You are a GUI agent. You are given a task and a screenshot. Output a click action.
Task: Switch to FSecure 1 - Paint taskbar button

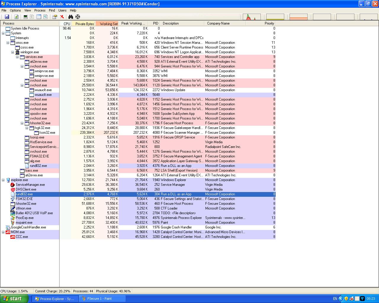(102, 299)
